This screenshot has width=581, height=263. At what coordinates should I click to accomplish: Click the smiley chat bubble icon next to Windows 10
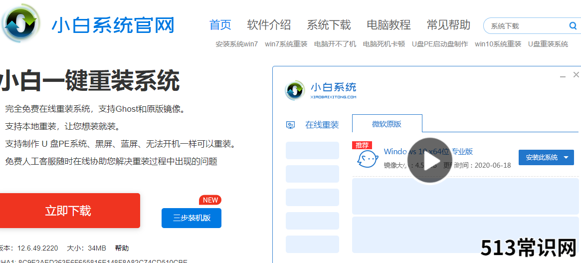click(367, 159)
